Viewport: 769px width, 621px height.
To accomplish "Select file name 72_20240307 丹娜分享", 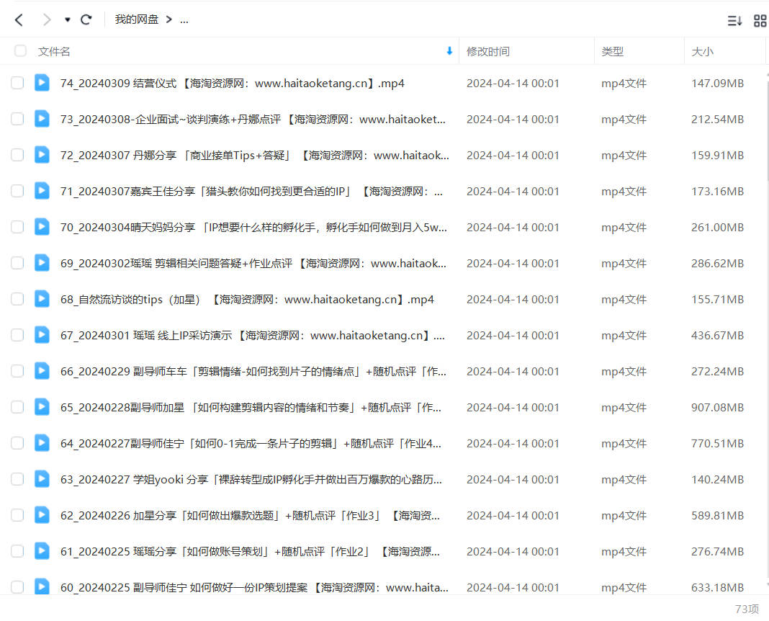I will 255,156.
